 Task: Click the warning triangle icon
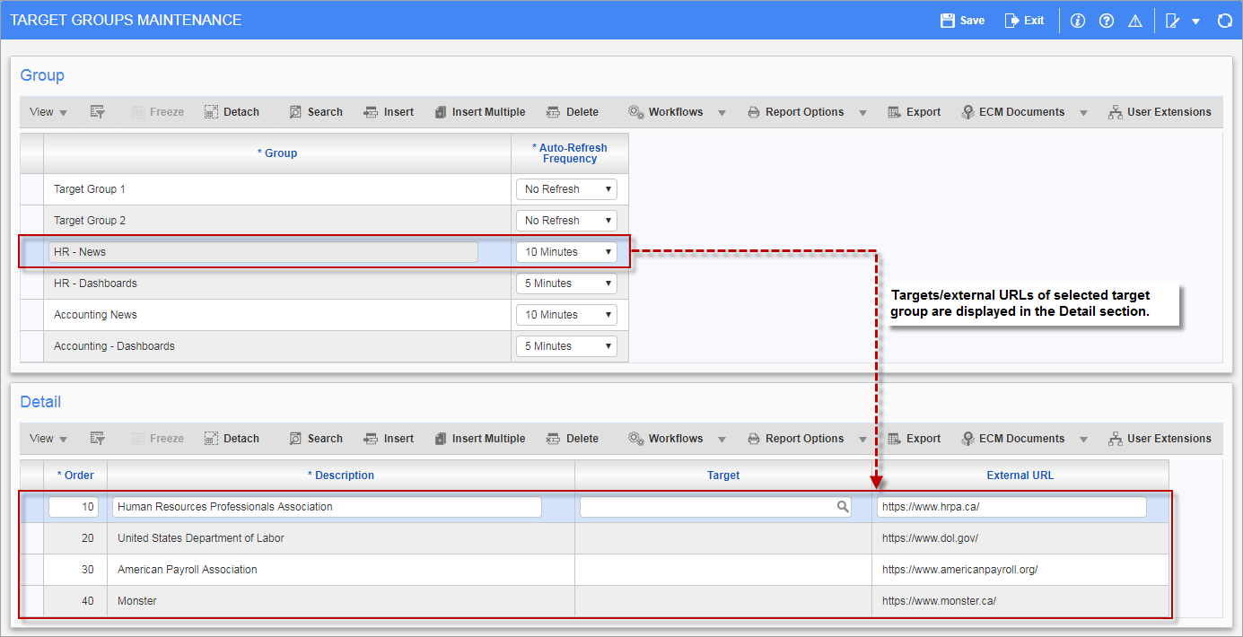[x=1134, y=21]
